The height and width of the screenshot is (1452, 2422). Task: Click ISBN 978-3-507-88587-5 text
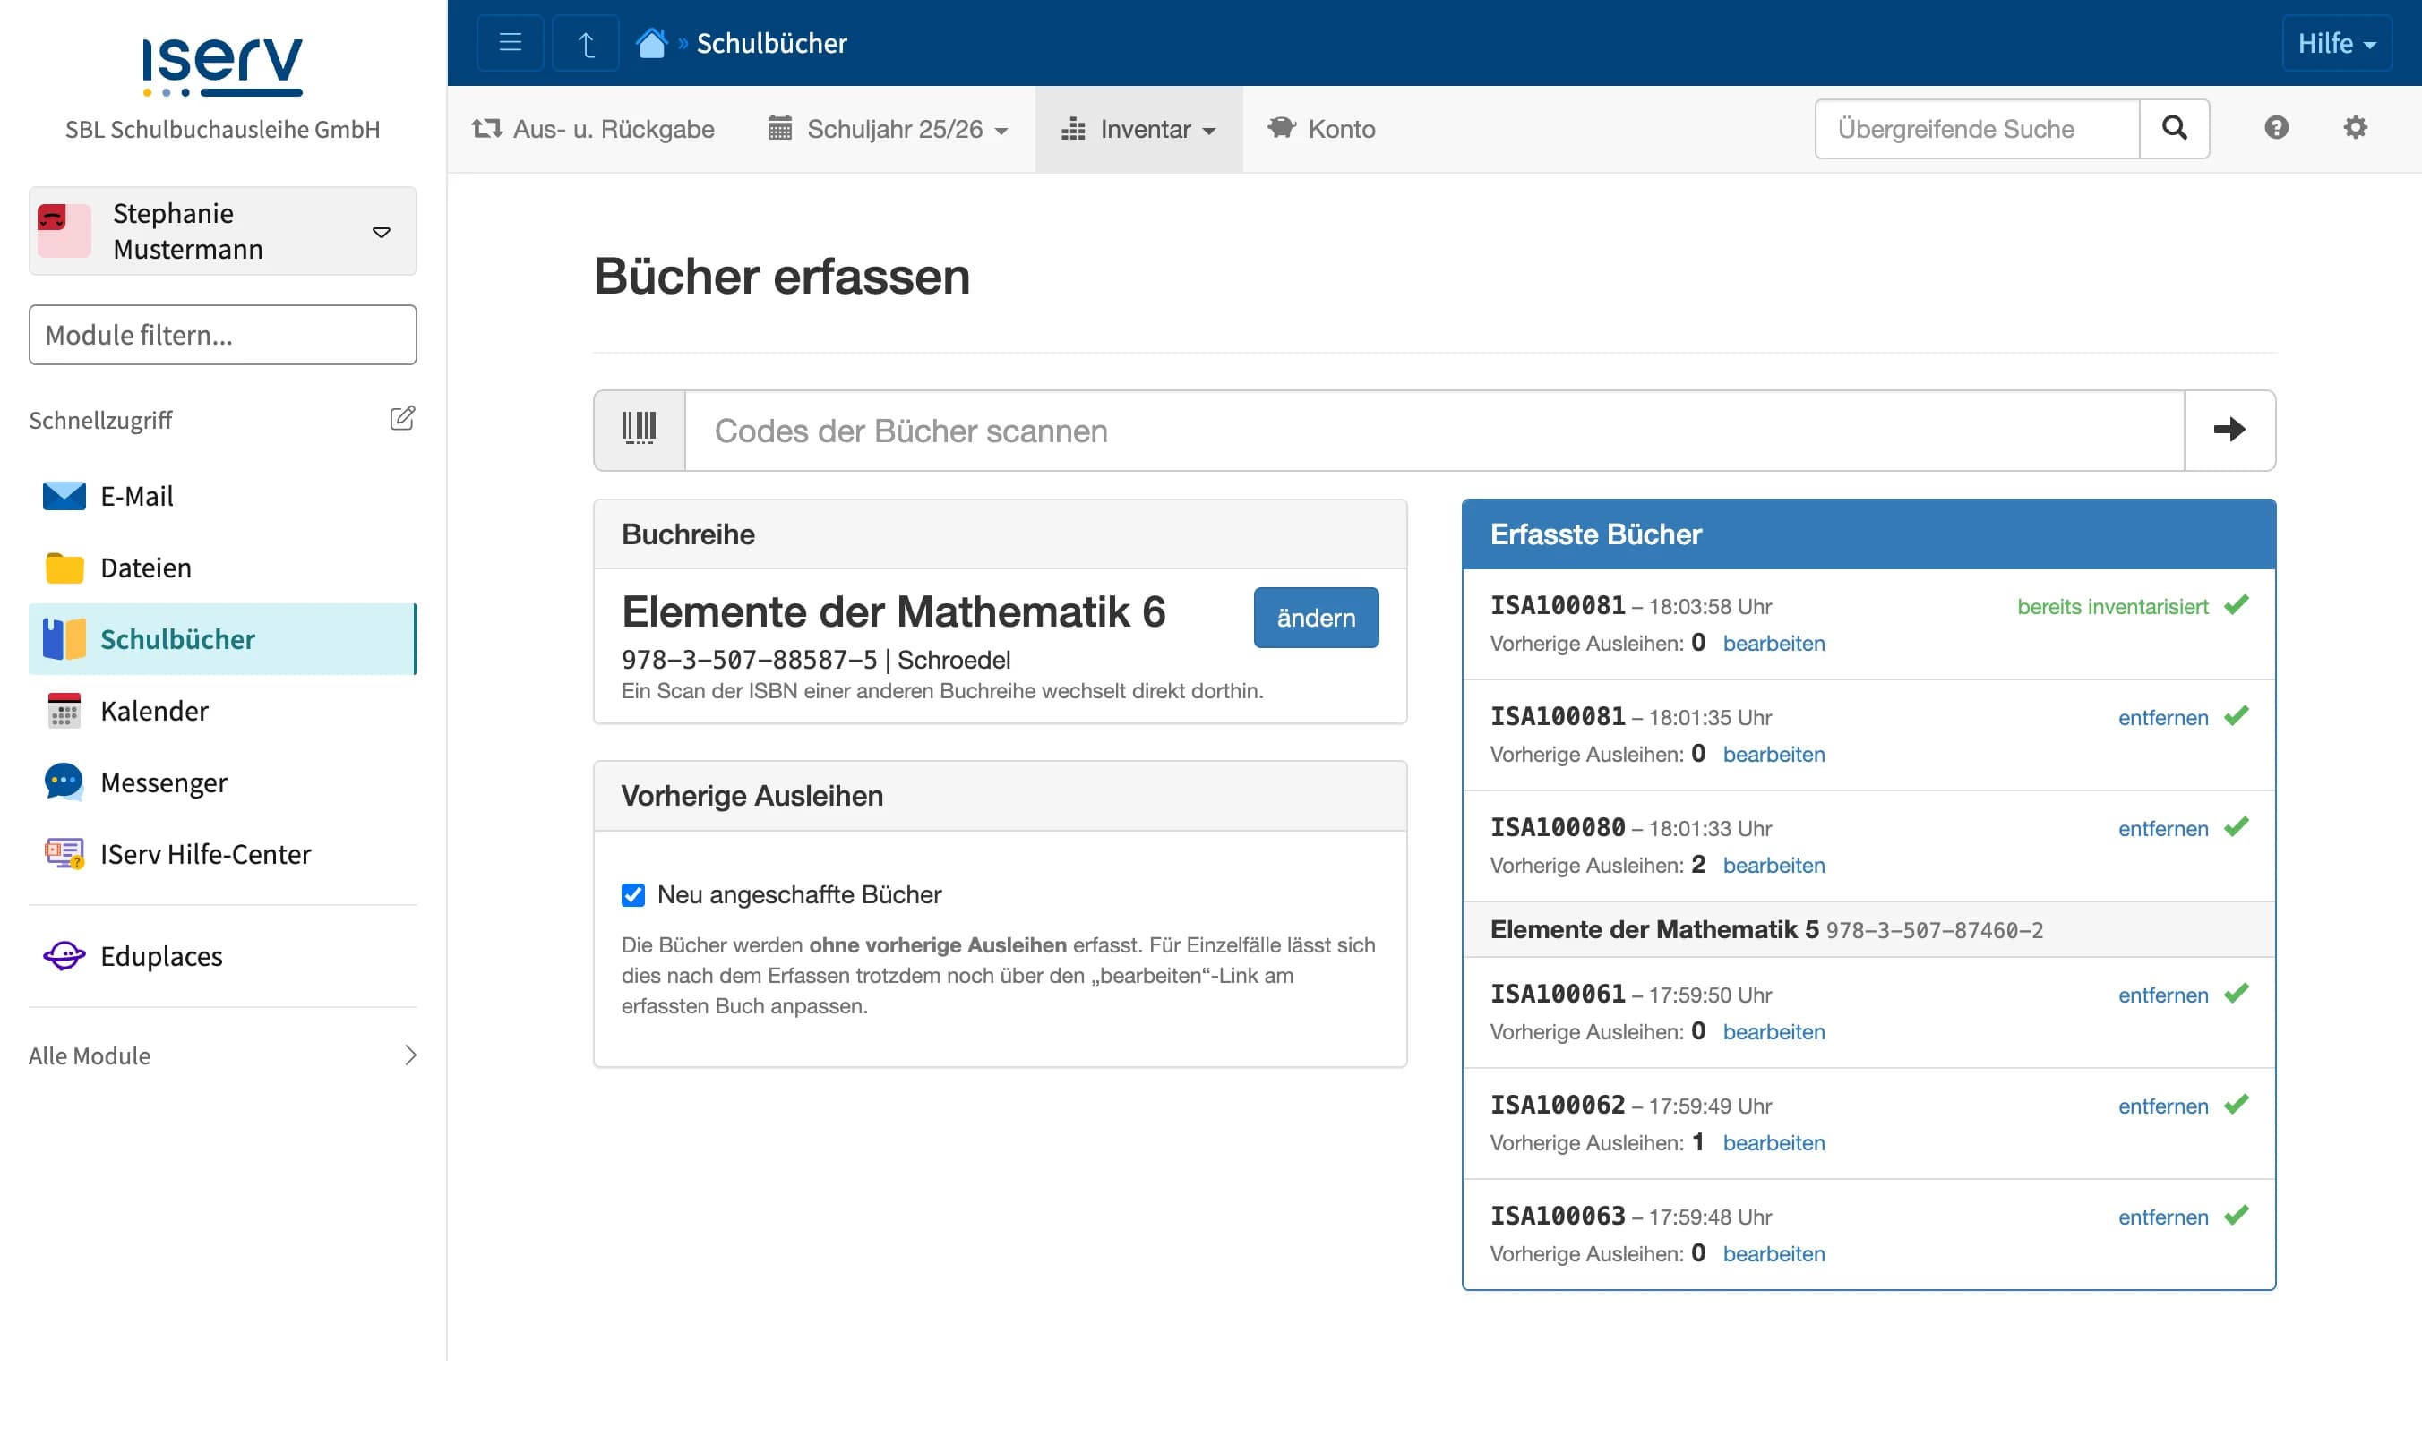click(749, 661)
